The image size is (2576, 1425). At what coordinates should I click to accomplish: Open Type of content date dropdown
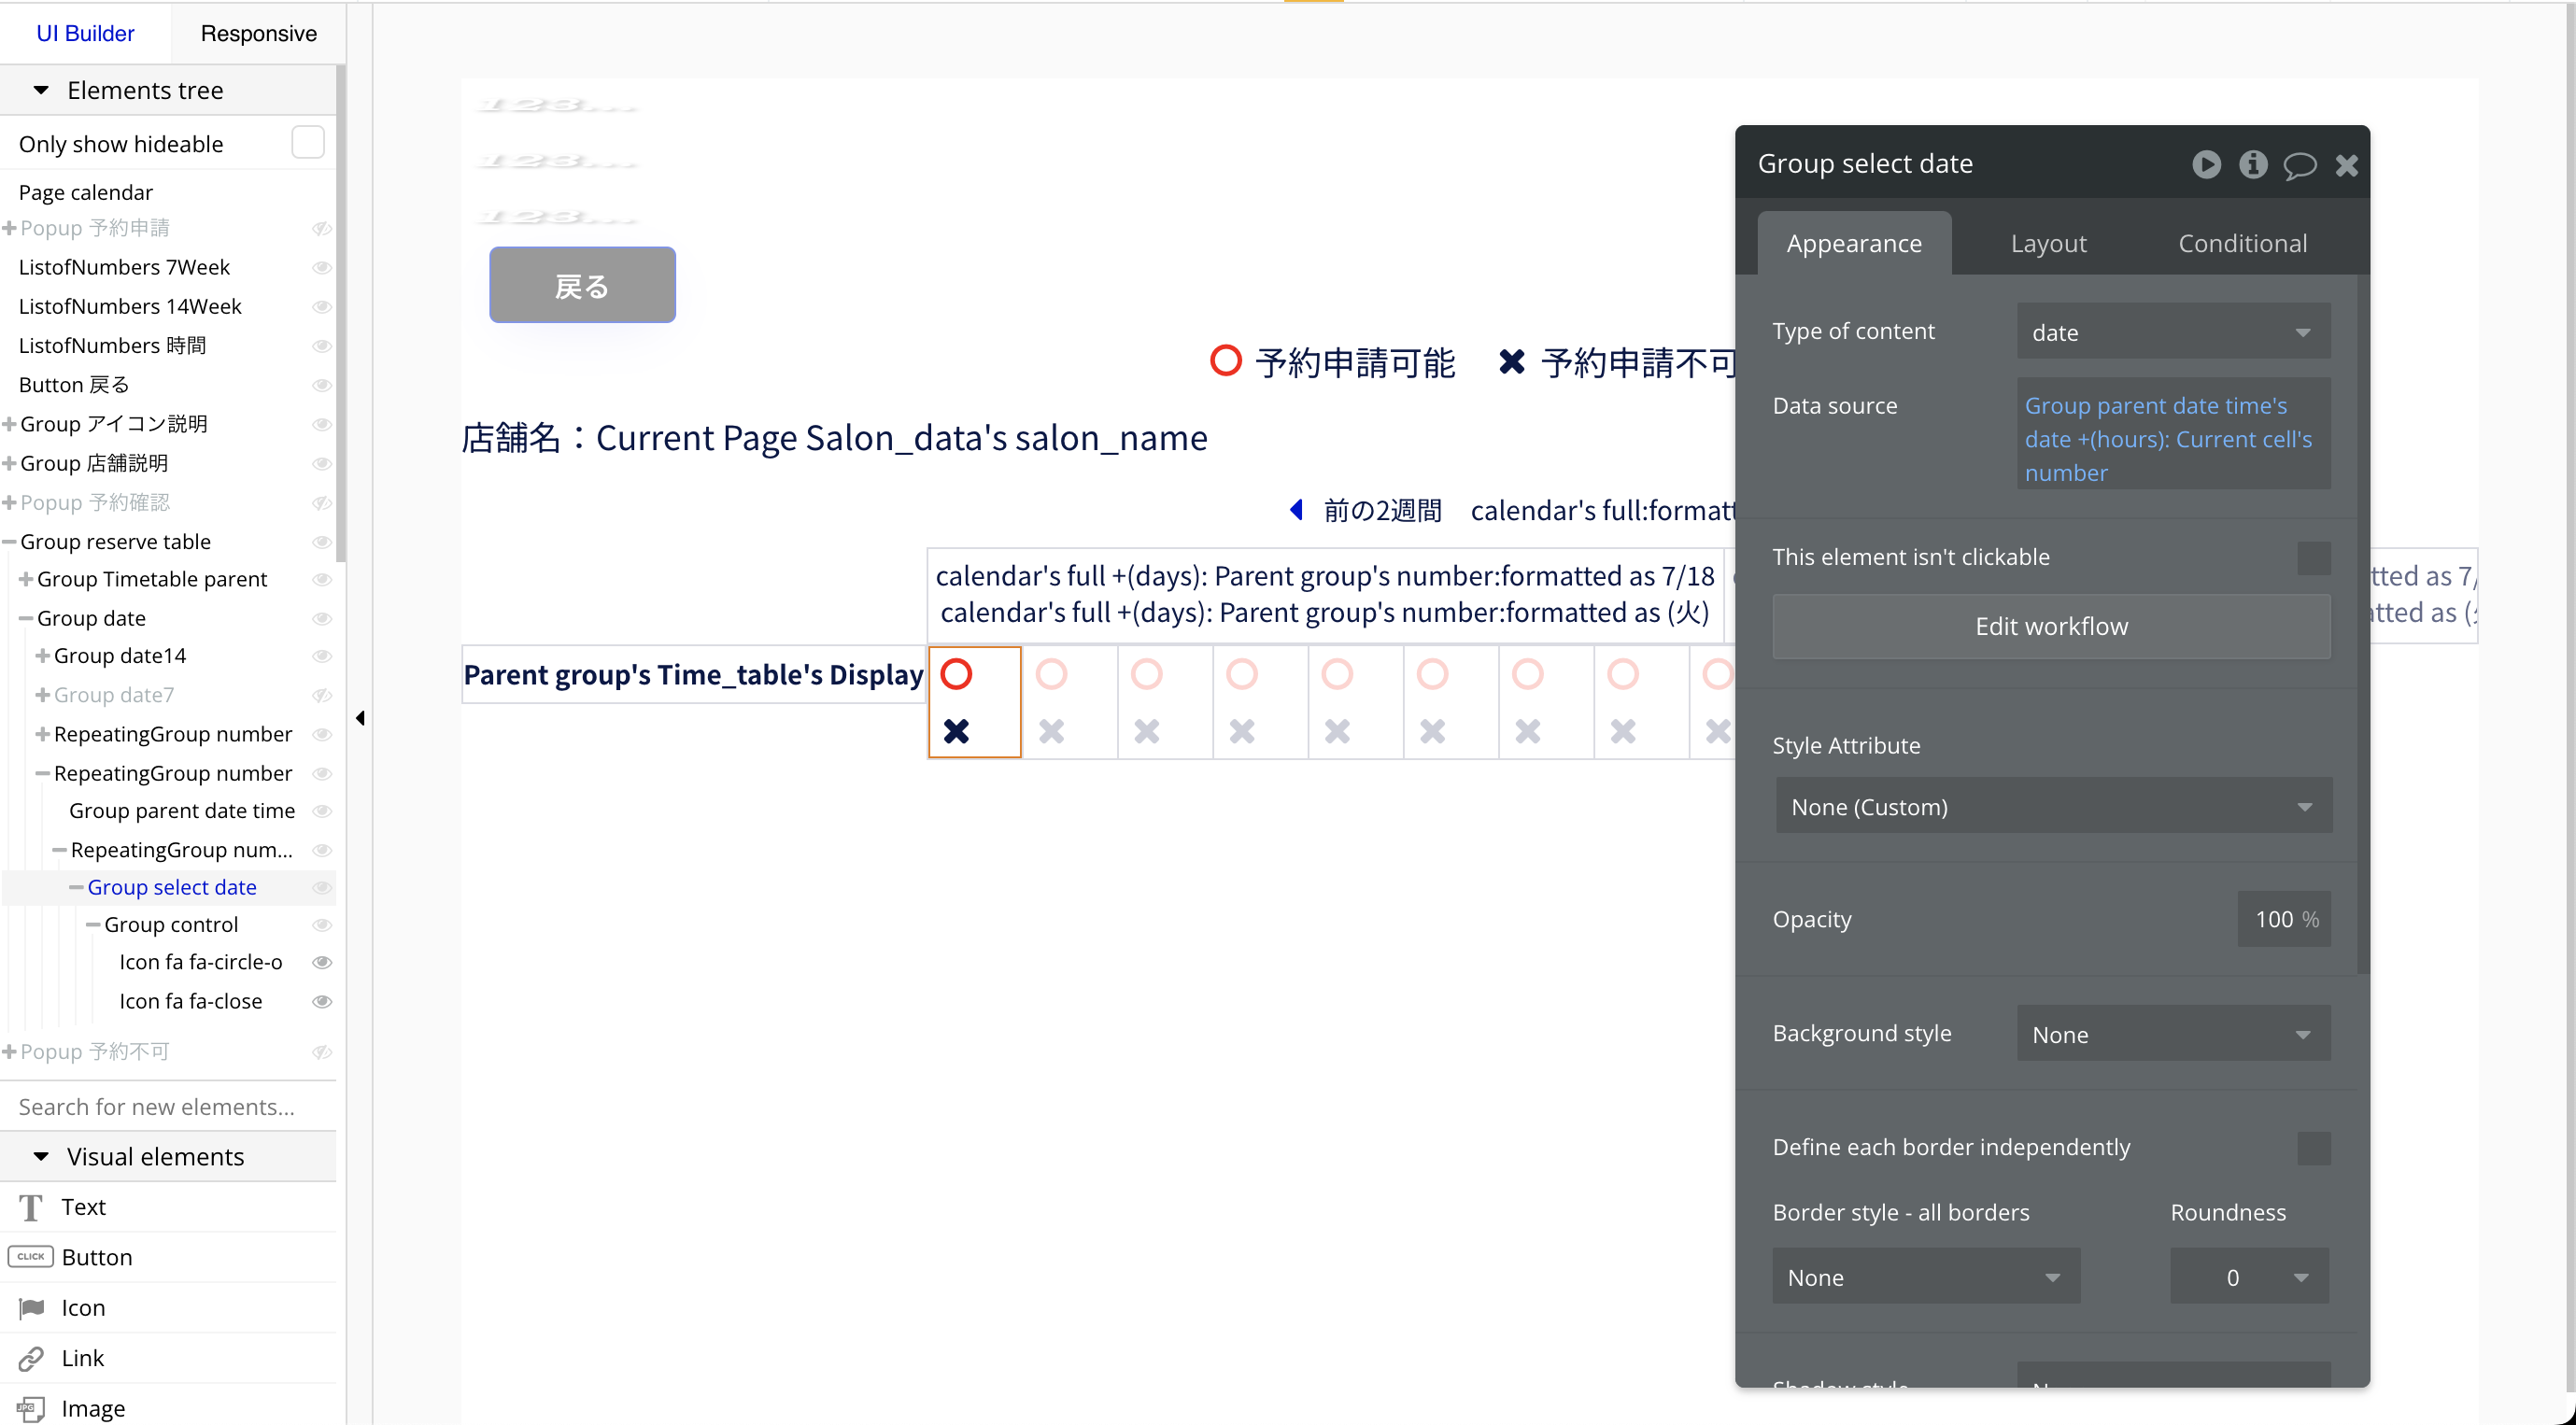2172,332
